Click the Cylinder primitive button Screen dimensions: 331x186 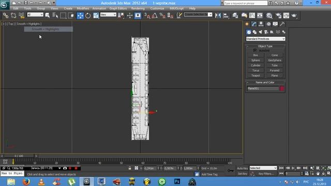[255, 65]
